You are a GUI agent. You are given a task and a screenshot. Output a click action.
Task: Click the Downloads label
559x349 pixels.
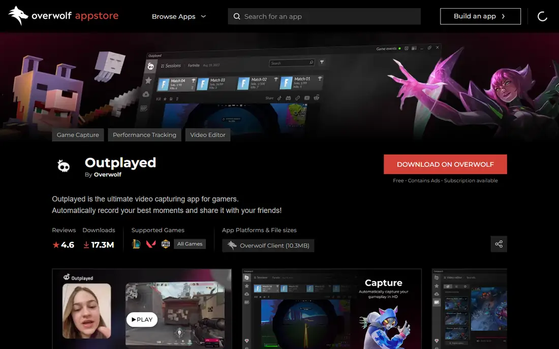pyautogui.click(x=99, y=230)
